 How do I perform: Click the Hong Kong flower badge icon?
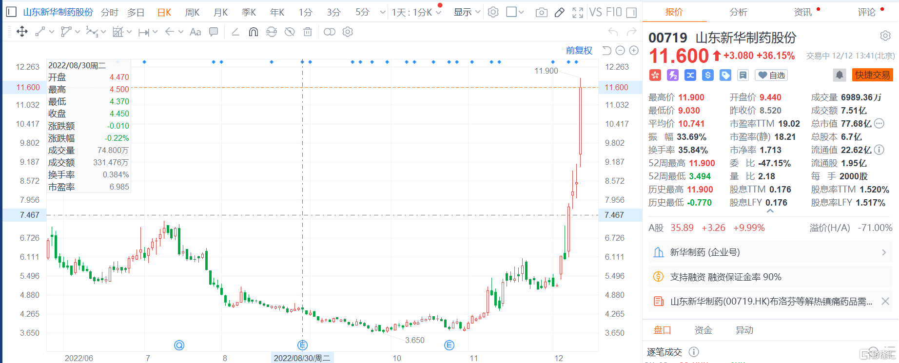click(655, 75)
